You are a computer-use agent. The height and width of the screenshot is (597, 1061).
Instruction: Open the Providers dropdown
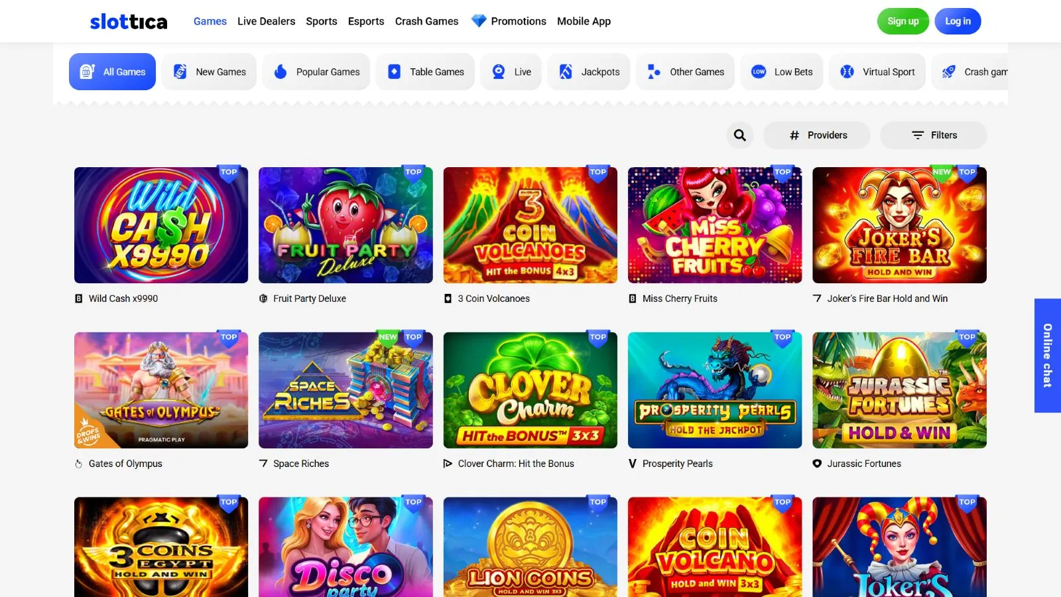click(817, 135)
